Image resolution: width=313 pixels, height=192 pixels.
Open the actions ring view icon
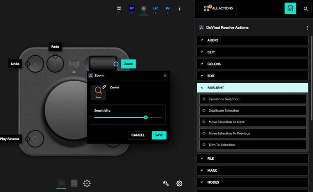[87, 183]
